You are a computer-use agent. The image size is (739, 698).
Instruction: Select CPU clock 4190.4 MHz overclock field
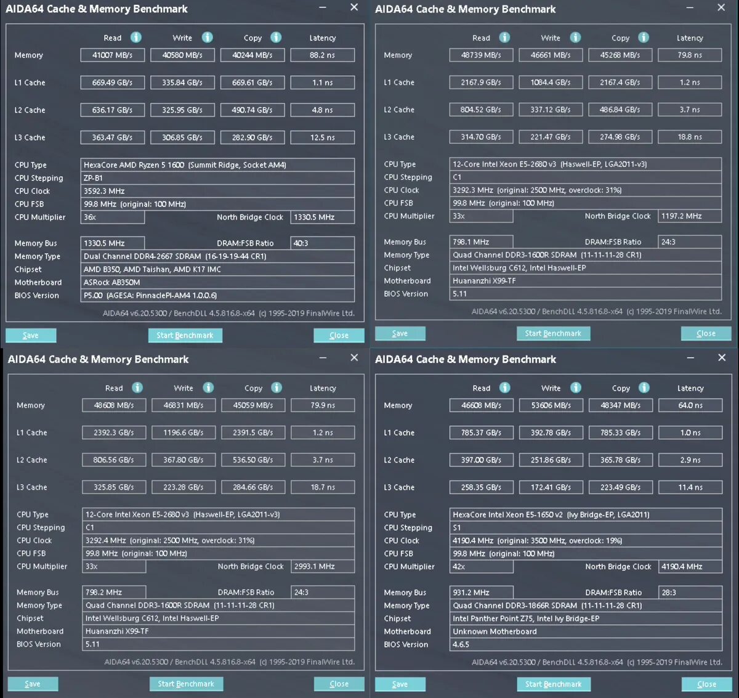[586, 540]
